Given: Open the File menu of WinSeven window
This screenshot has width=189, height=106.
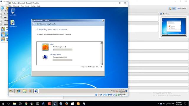Looking at the screenshot, I should pyautogui.click(x=11, y=6).
